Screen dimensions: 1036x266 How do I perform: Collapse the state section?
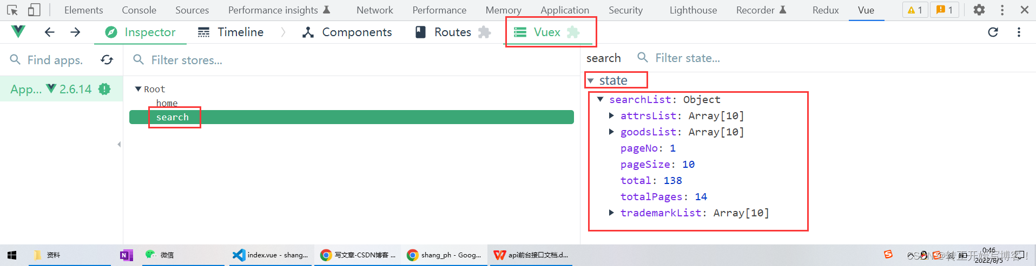pyautogui.click(x=590, y=80)
